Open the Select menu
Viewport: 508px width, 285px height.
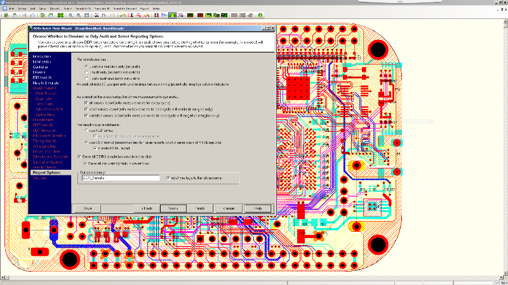(68, 9)
